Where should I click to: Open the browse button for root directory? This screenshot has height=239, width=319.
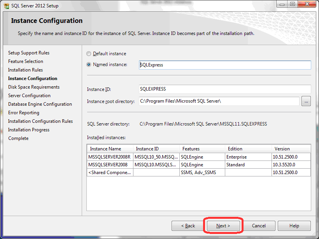306,101
